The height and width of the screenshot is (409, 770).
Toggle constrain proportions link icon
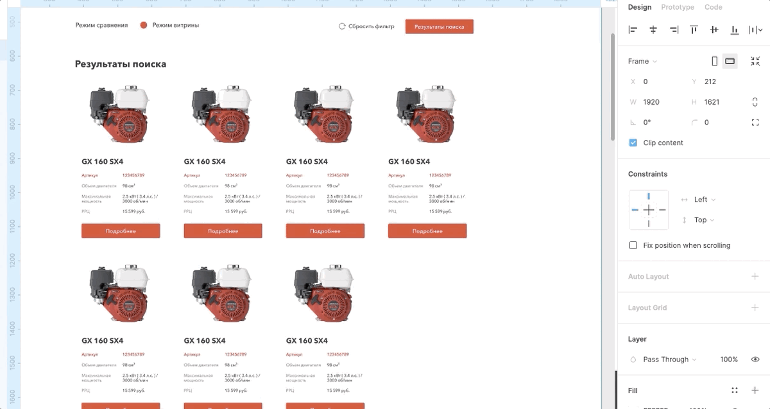755,102
